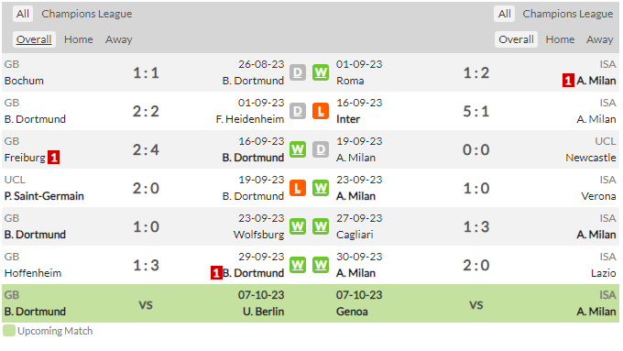
Task: Select the left All competitions tab
Action: pos(23,14)
